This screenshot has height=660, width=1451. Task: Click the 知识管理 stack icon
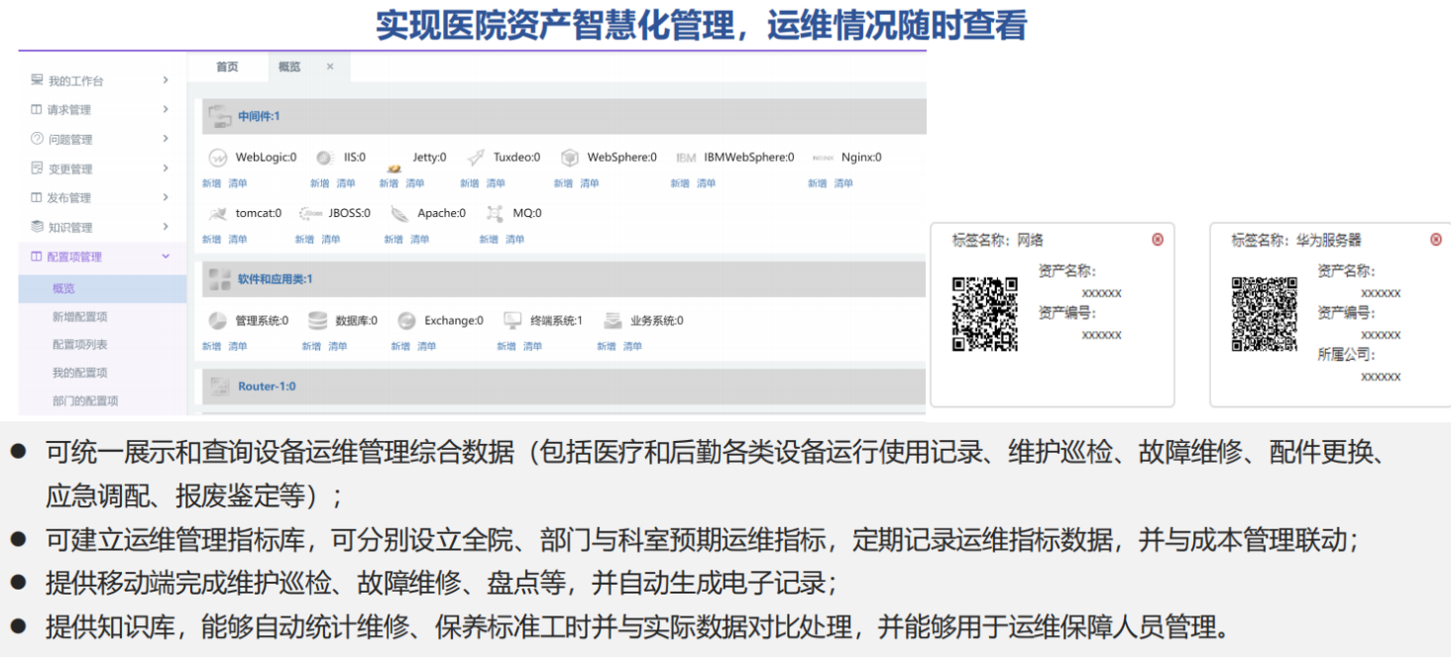pyautogui.click(x=37, y=227)
